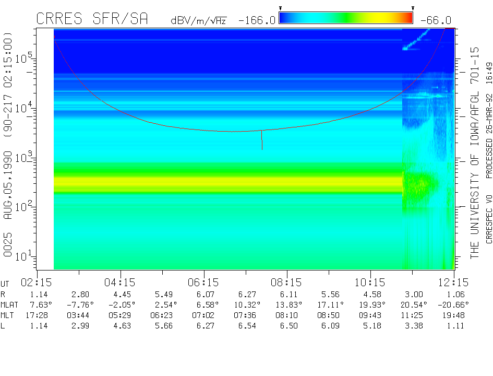The image size is (493, 376).
Task: Click the 06:15 UT time label
Action: (x=203, y=283)
